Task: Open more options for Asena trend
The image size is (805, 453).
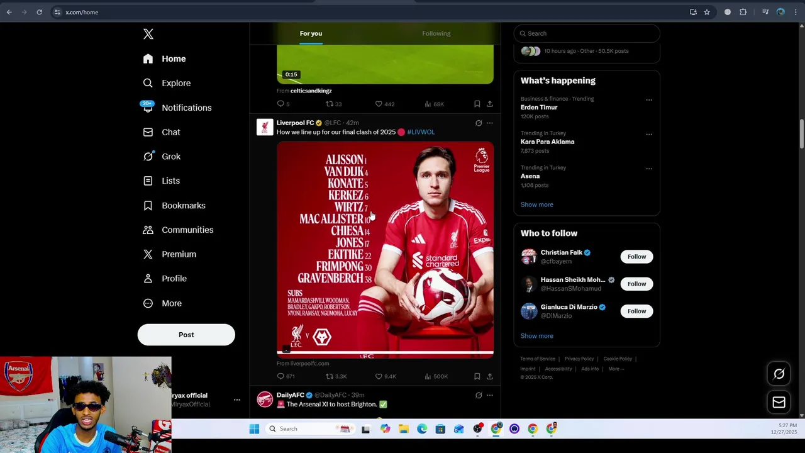Action: (x=649, y=169)
